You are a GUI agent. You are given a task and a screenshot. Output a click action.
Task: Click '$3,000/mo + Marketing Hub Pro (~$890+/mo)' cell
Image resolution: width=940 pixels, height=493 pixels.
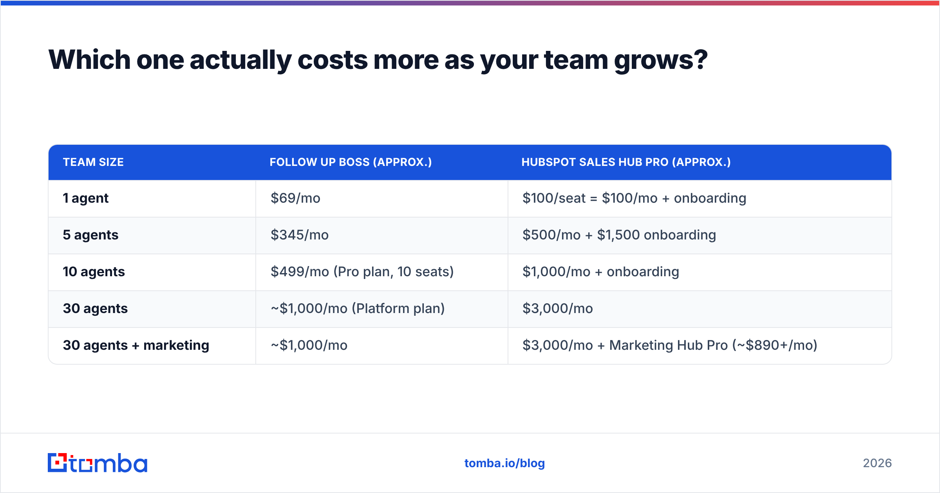pyautogui.click(x=670, y=345)
